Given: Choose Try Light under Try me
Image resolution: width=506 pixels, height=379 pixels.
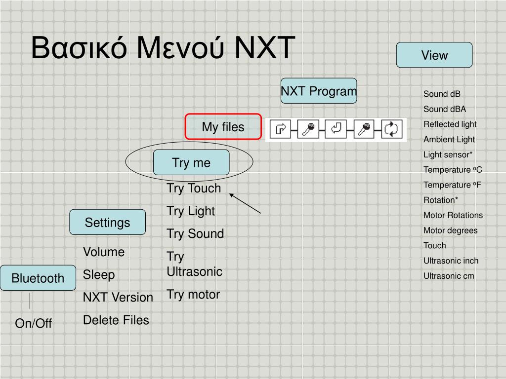Looking at the screenshot, I should point(191,211).
